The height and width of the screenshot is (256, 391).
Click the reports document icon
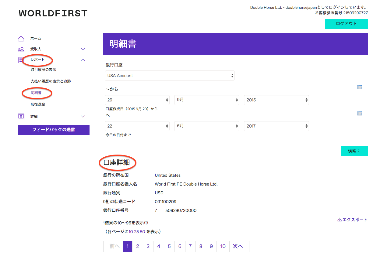21,60
